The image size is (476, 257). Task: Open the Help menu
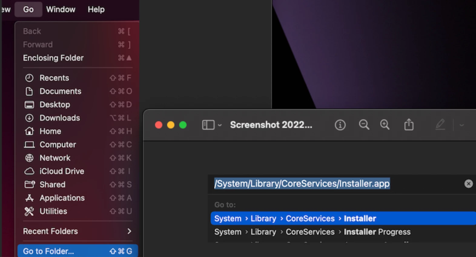click(x=96, y=9)
